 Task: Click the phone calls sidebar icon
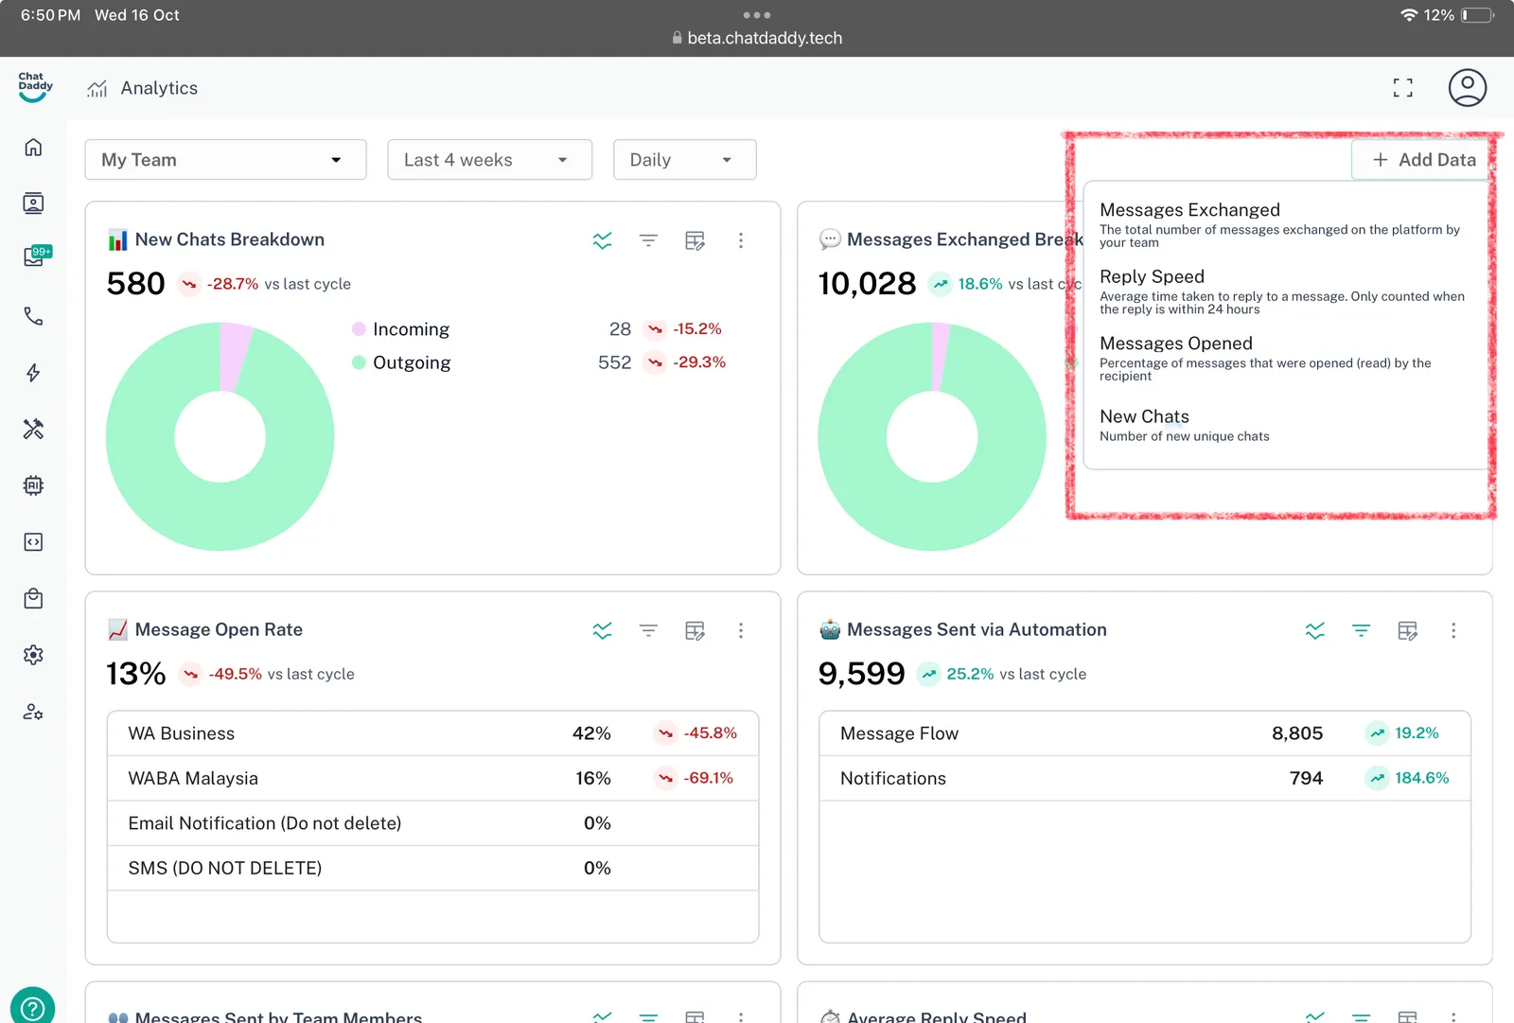33,316
